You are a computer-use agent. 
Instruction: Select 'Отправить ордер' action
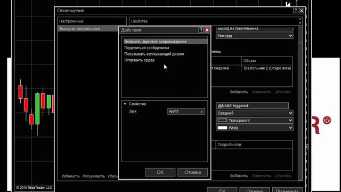[140, 60]
